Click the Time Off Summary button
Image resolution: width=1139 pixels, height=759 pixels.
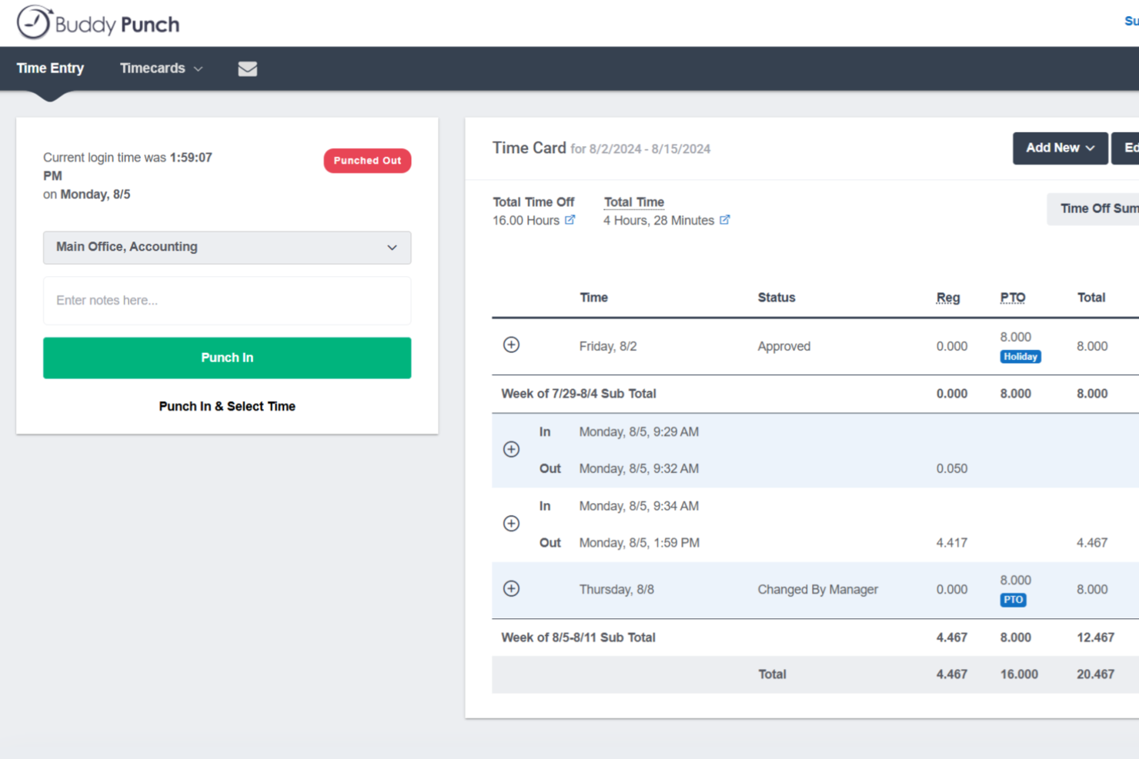[x=1093, y=208]
